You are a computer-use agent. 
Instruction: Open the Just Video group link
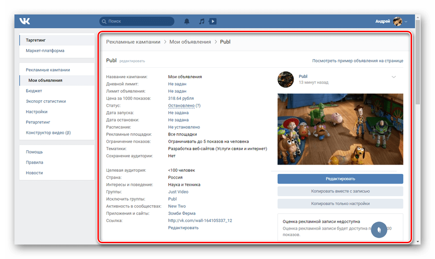[x=178, y=192]
